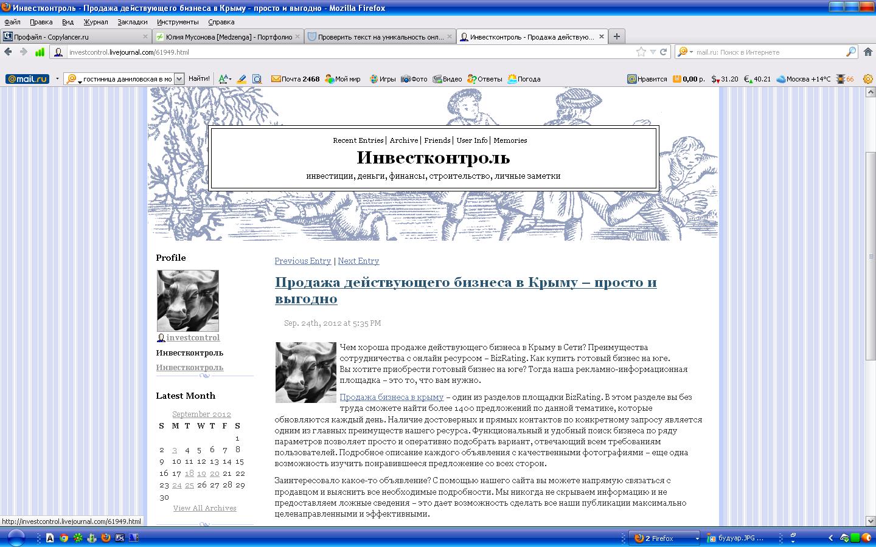
Task: Click the Нравится button in the toolbar
Action: click(647, 79)
